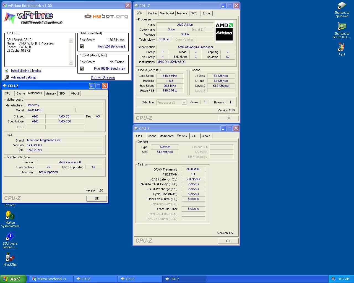Click the Level 2 512 KBytes cache value

click(221, 86)
